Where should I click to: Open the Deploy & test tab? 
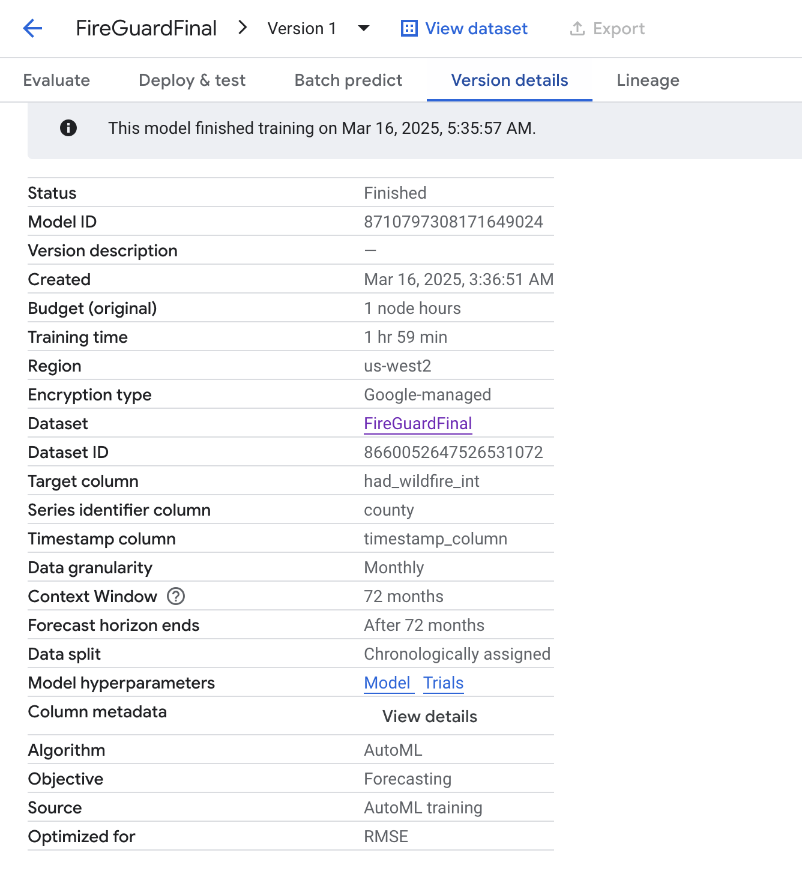tap(192, 80)
